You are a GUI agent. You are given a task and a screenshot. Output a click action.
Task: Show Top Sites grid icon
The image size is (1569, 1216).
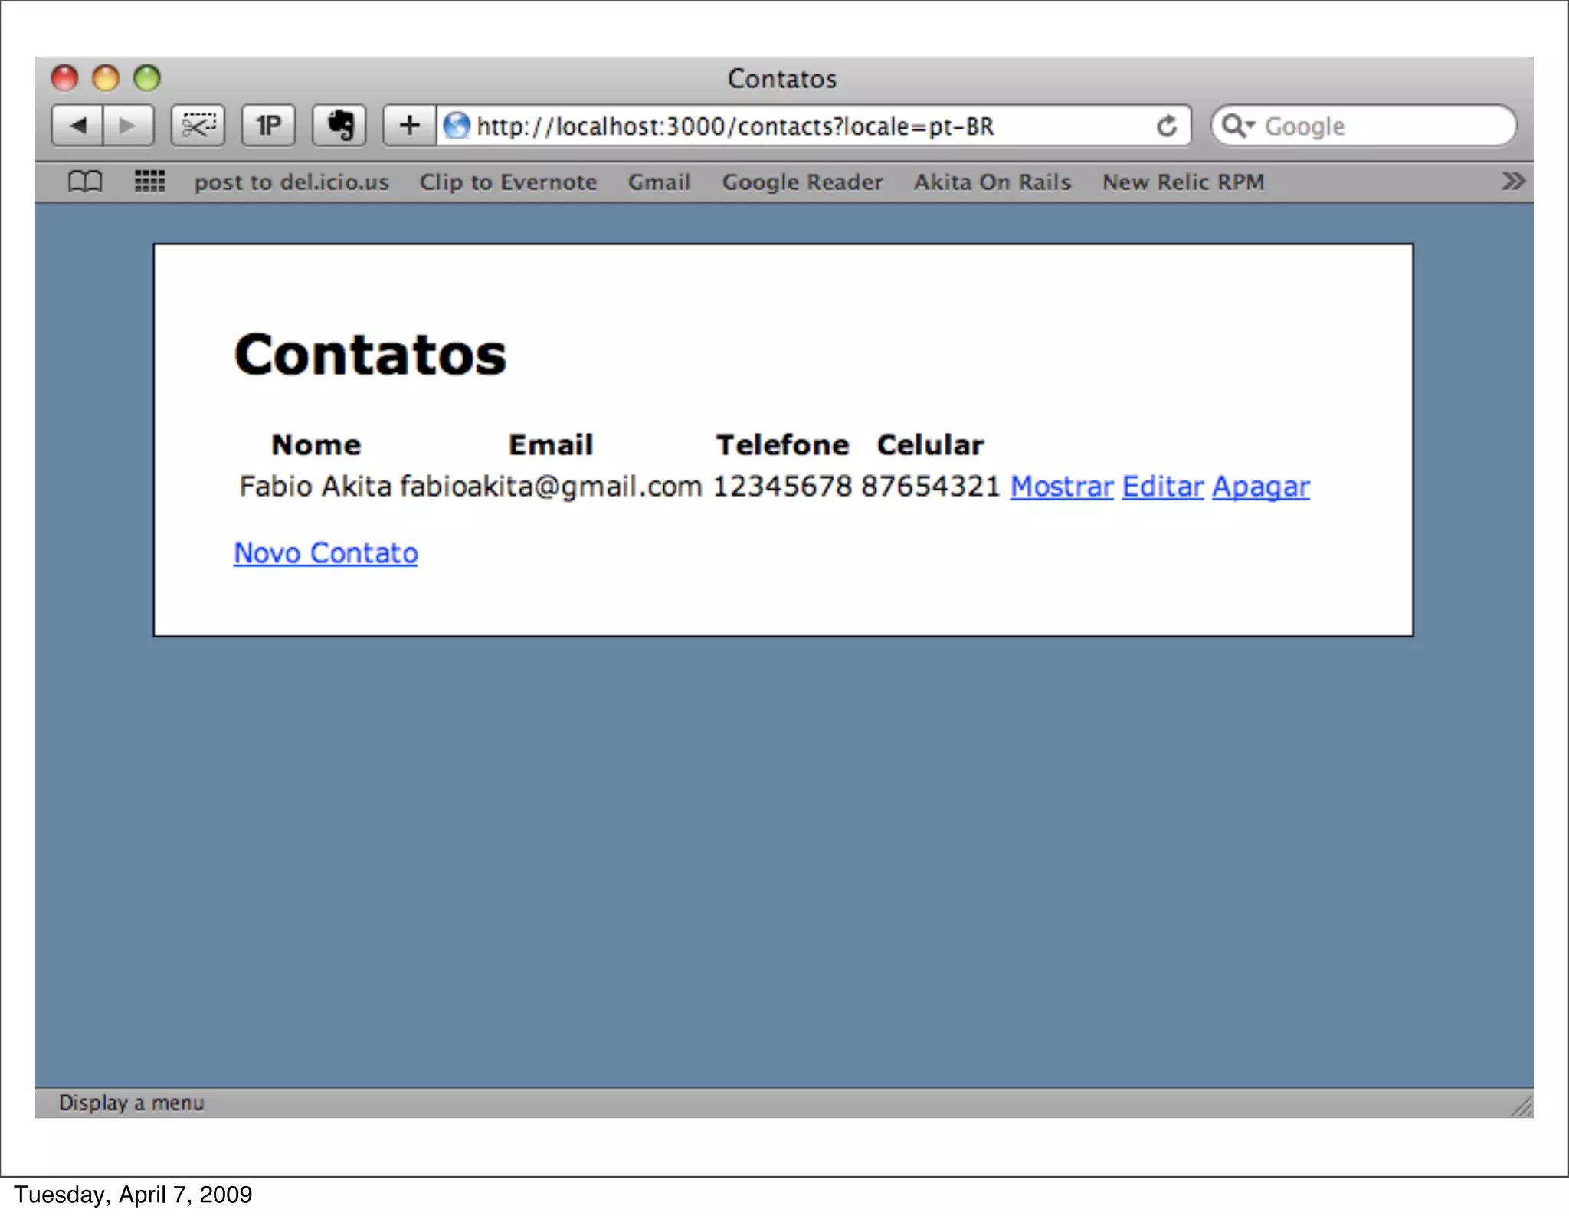pyautogui.click(x=149, y=182)
